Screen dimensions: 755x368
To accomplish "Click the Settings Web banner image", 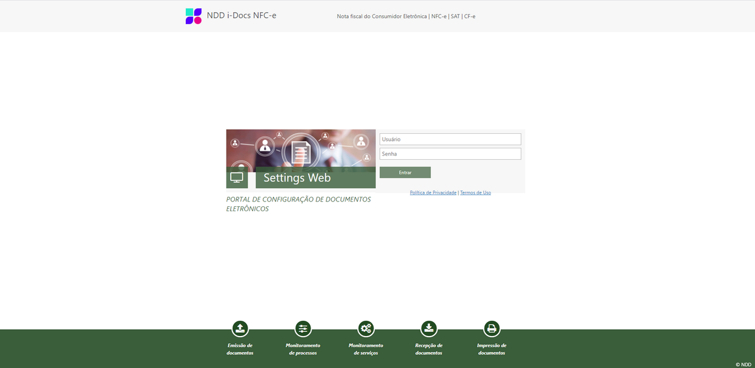I will tap(301, 148).
